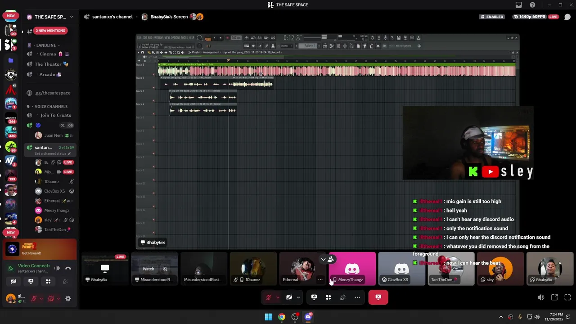Expand THE SAFE SPACE server menu
576x324 pixels.
(x=50, y=17)
